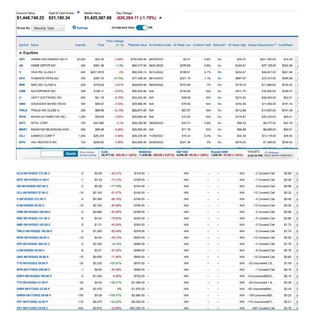Click Reinvest 'No' for HOME DEPOT row
This screenshot has height=316, width=324.
(x=219, y=66)
